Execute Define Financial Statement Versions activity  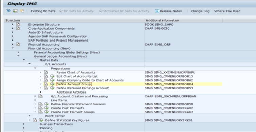coord(46,104)
